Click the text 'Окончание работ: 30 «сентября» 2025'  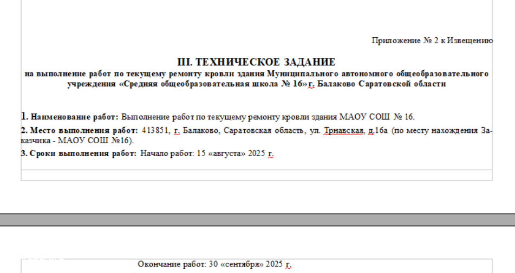tap(210, 264)
